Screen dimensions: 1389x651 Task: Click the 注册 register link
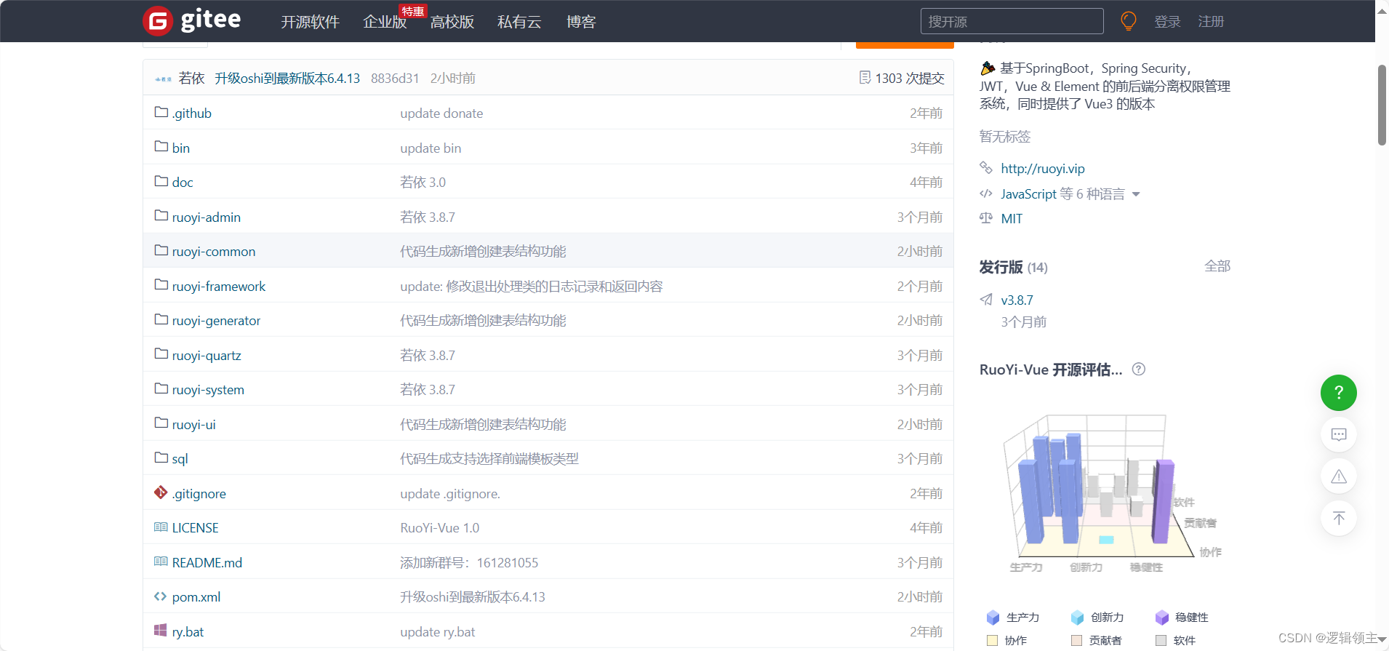tap(1211, 22)
